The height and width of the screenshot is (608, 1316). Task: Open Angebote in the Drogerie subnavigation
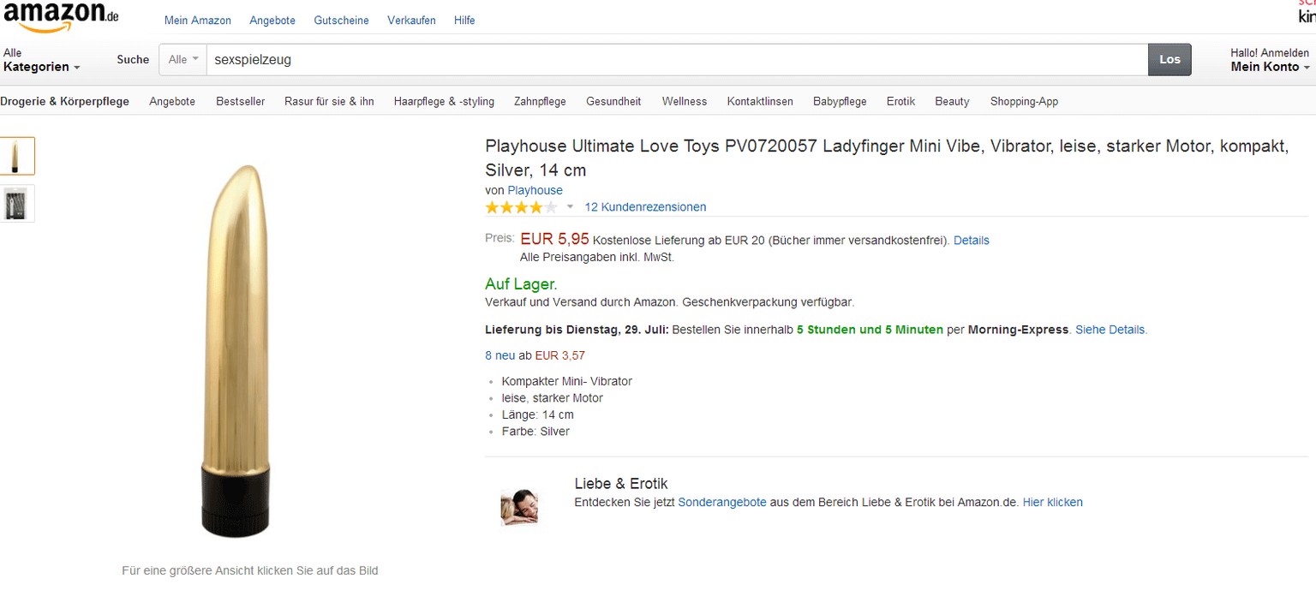pyautogui.click(x=172, y=101)
